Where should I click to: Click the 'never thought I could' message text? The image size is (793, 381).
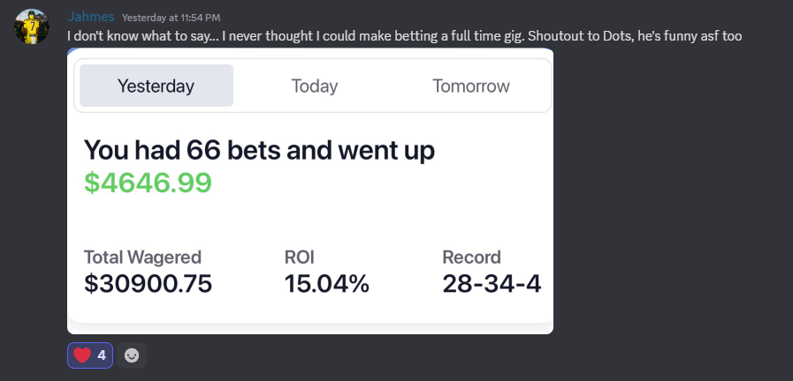pos(274,36)
